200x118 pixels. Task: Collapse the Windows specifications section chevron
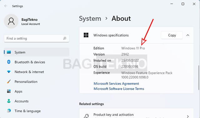pyautogui.click(x=188, y=35)
